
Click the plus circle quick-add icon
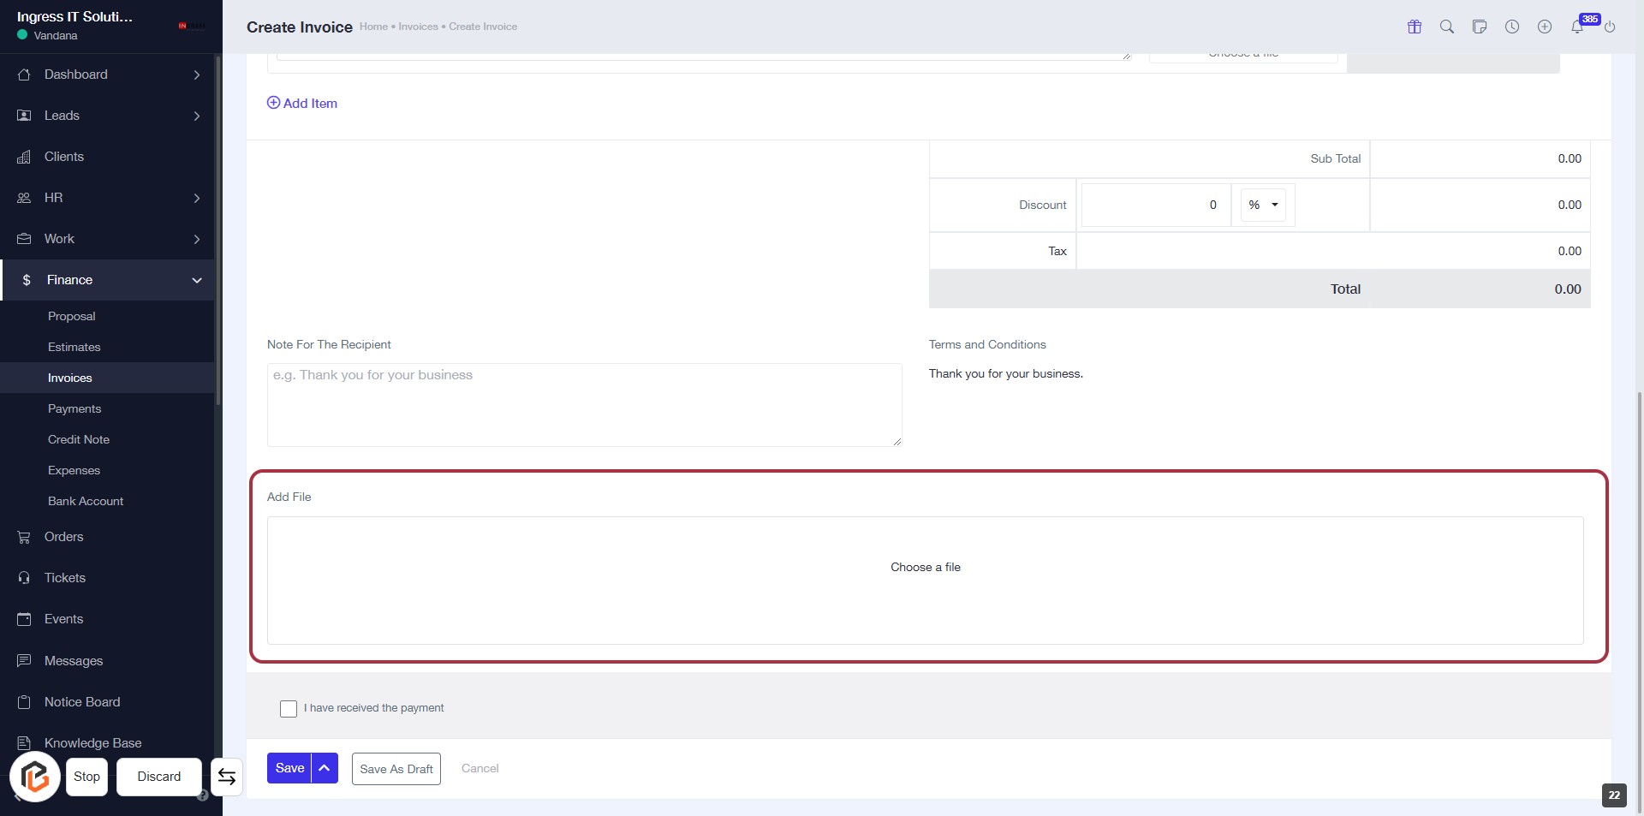click(1545, 27)
